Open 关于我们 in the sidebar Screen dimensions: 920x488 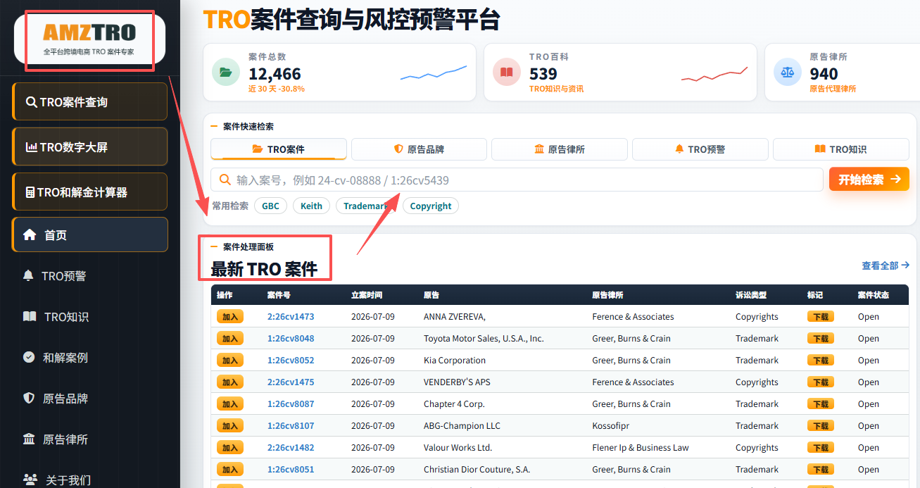pos(90,480)
